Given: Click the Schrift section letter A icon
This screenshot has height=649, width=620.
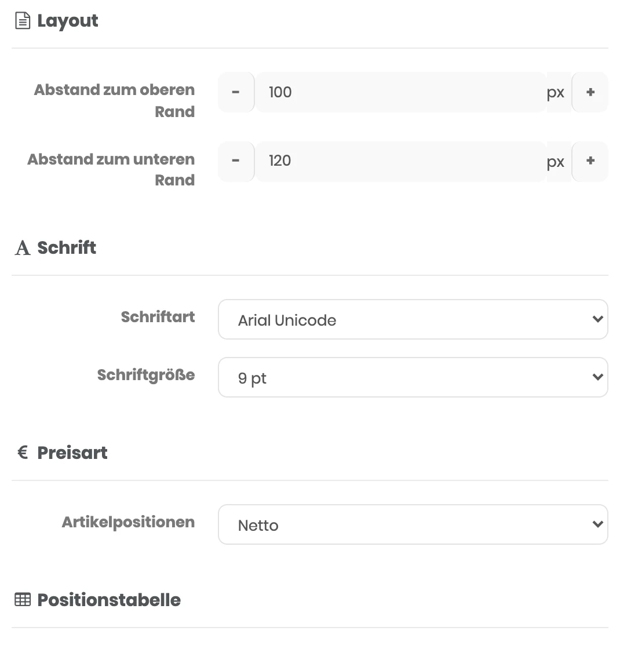Looking at the screenshot, I should point(23,248).
